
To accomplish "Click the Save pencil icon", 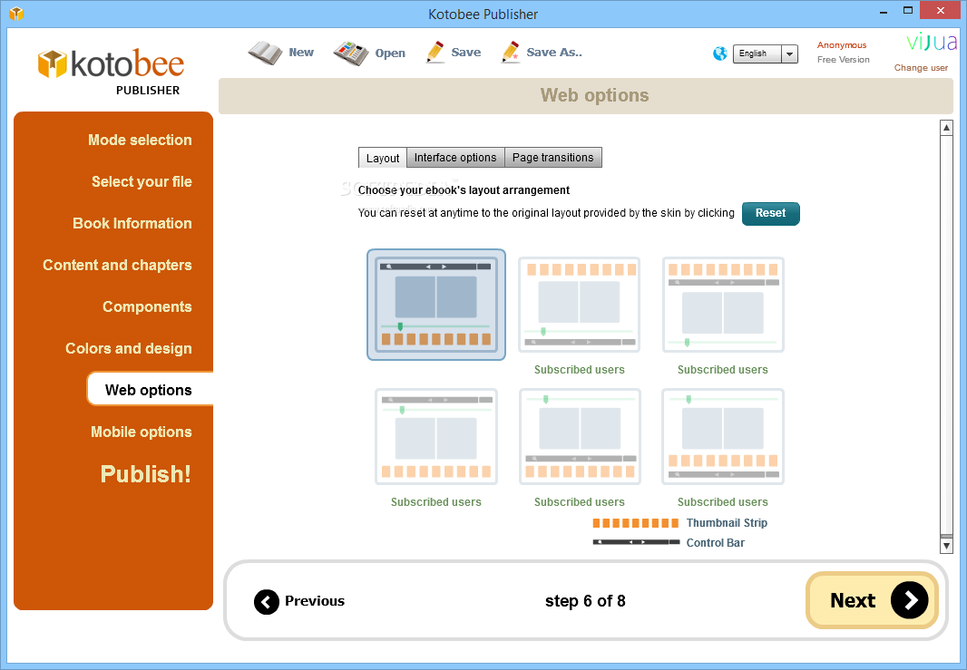I will click(x=435, y=53).
